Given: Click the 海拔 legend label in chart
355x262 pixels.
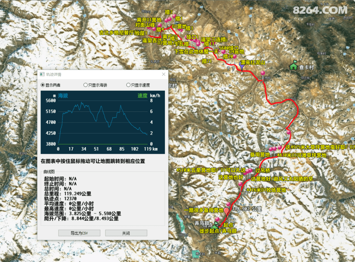Looking at the screenshot, I should click(63, 96).
